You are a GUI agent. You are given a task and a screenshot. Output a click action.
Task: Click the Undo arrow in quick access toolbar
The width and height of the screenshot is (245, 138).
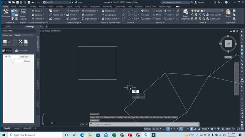point(33,2)
